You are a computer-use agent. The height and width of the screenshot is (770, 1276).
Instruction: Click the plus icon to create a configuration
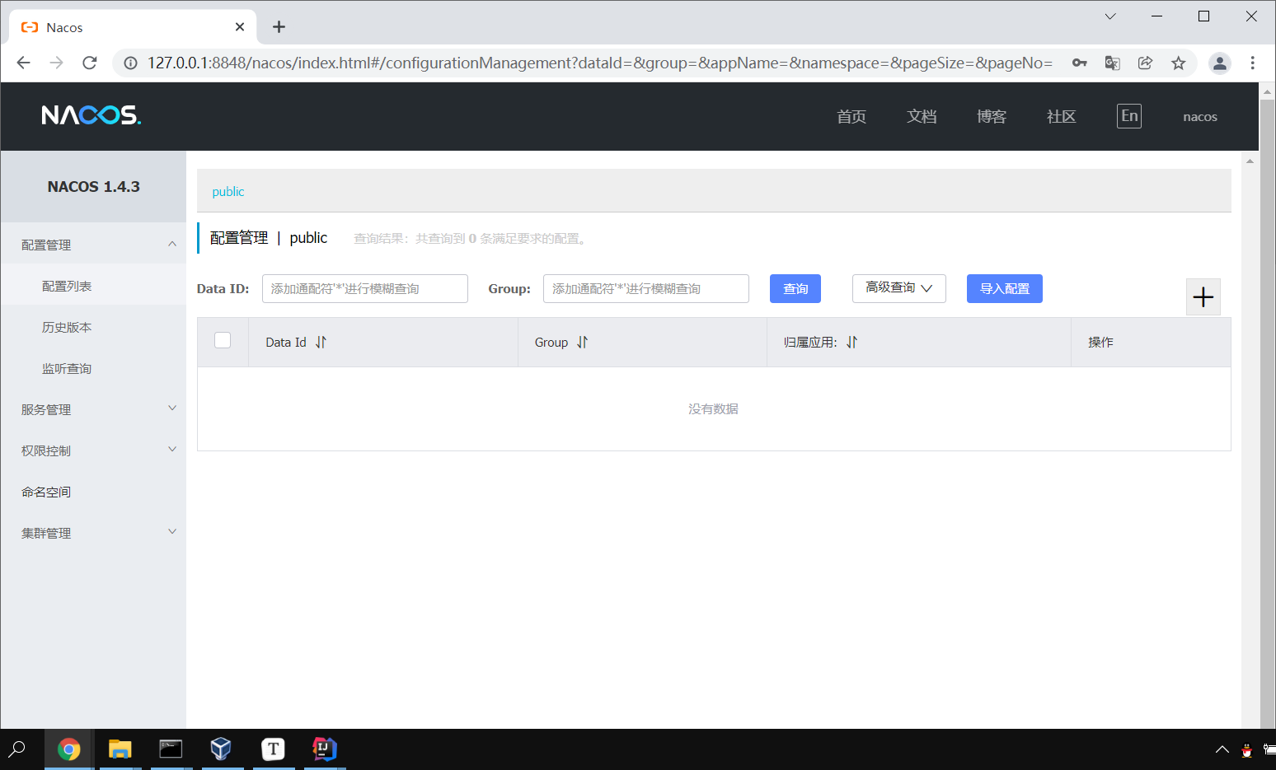coord(1203,296)
